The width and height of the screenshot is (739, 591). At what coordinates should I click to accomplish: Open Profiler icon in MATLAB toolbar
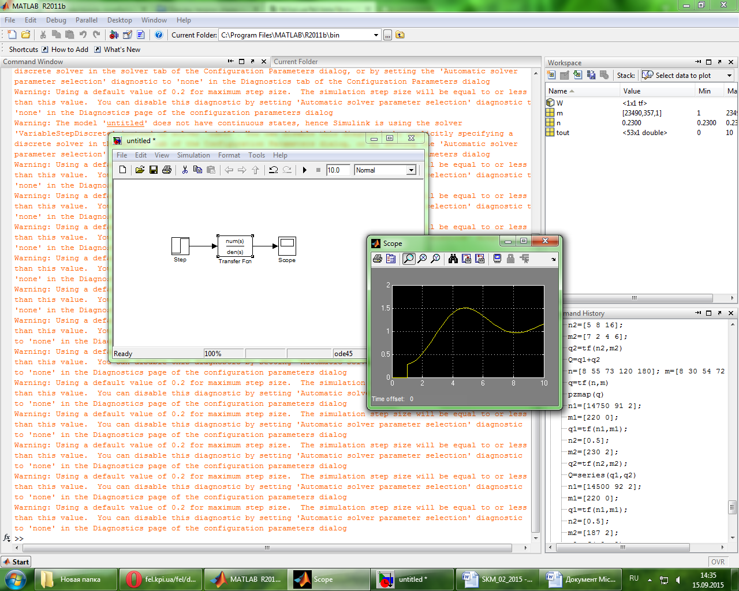coord(140,35)
